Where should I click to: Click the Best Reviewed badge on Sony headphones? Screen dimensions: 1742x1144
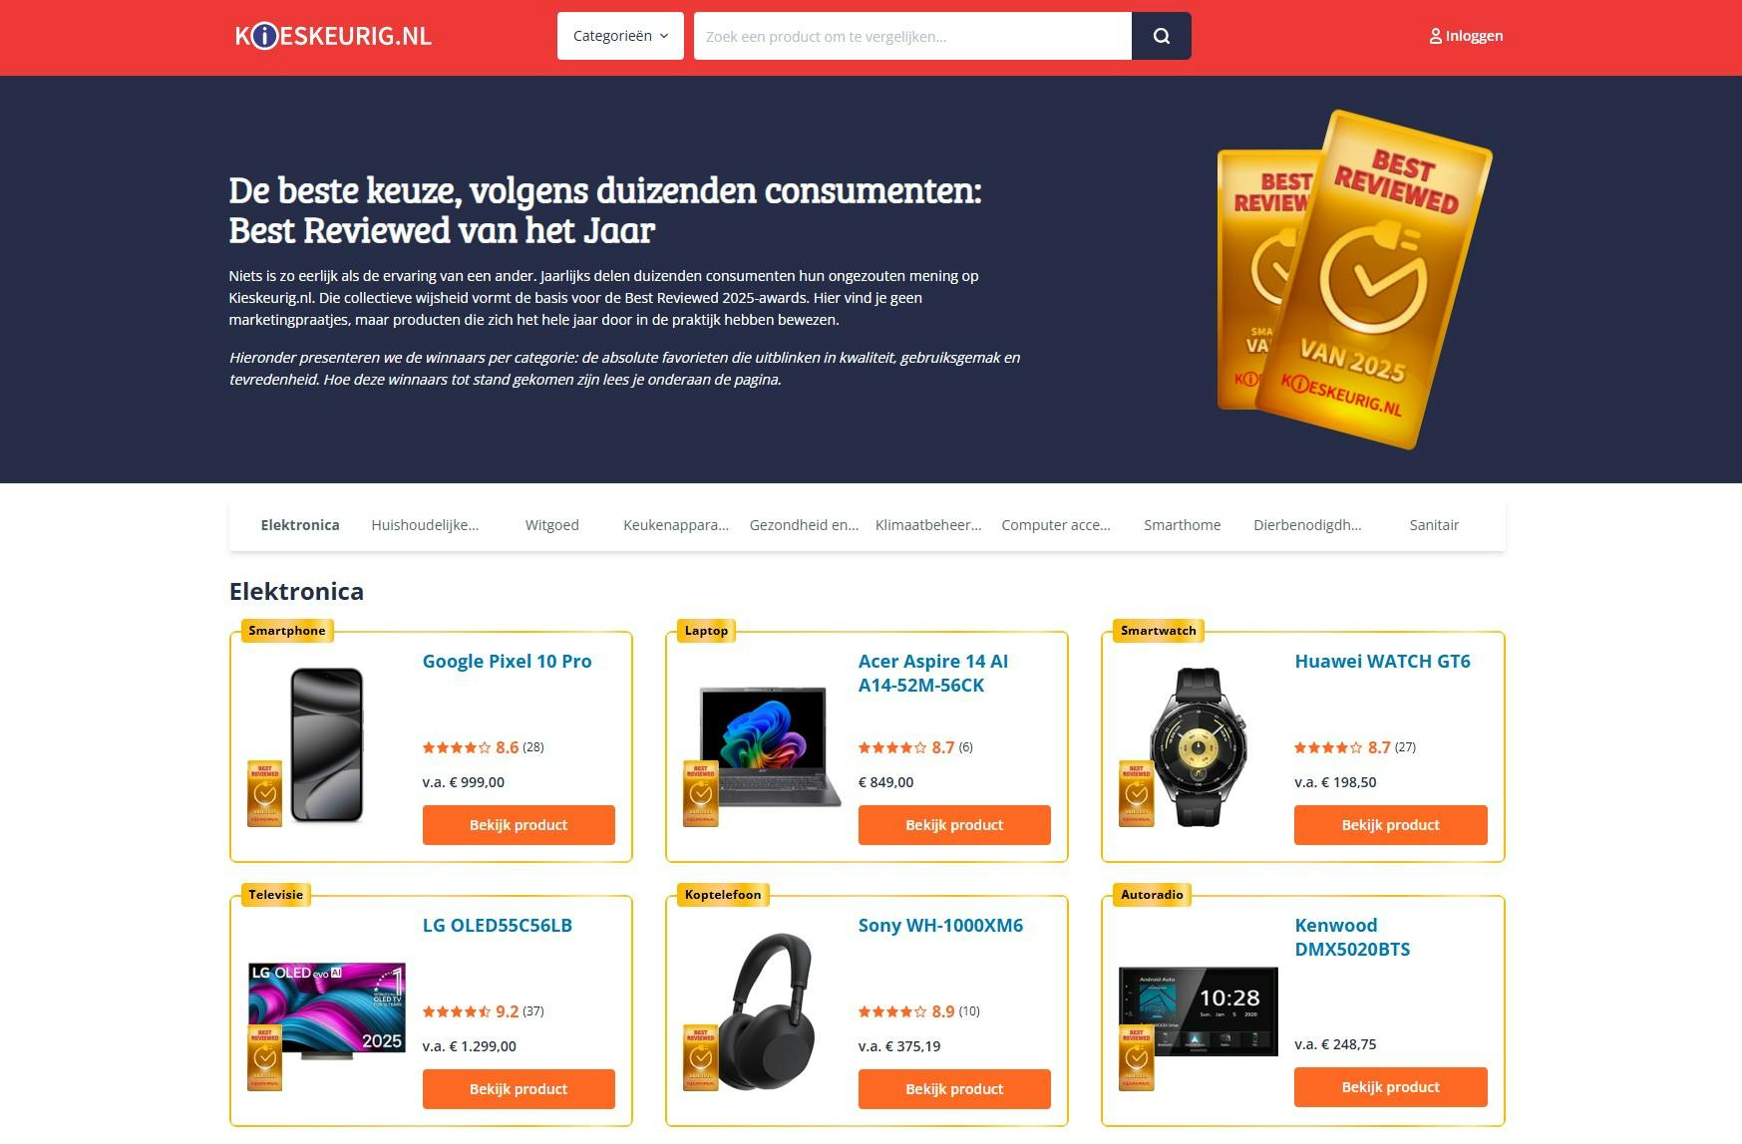[700, 1057]
